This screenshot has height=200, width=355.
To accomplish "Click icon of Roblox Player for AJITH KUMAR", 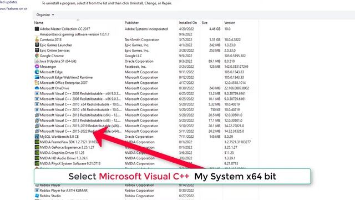I will 37,191.
